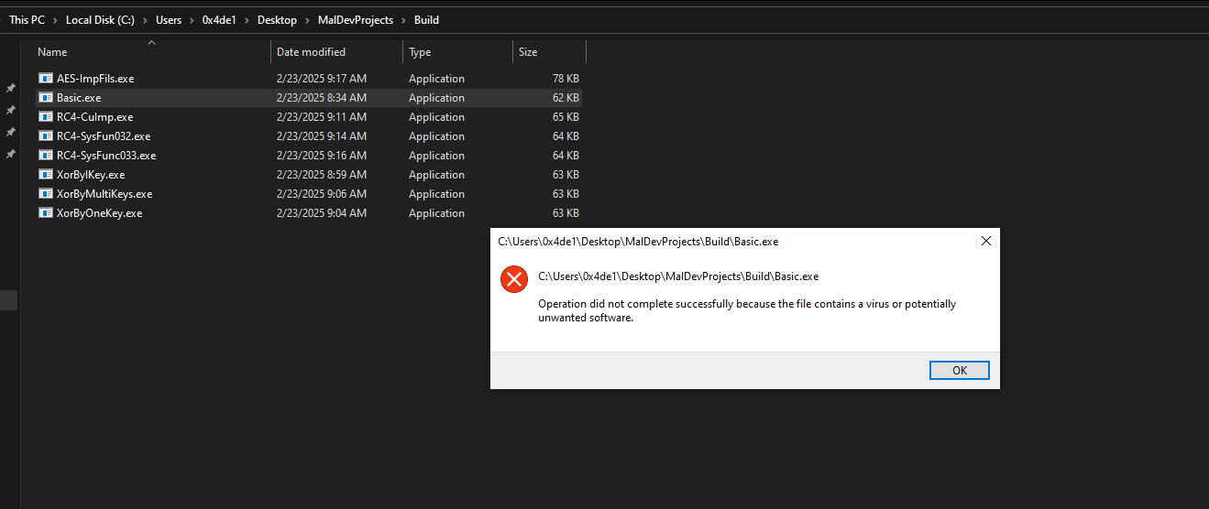Click the 8:59 AM date of XorByIKey.exe

pyautogui.click(x=322, y=175)
